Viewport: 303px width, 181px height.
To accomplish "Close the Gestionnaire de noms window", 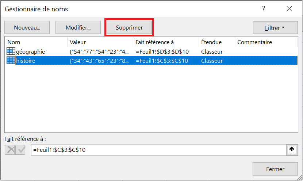I will [289, 9].
